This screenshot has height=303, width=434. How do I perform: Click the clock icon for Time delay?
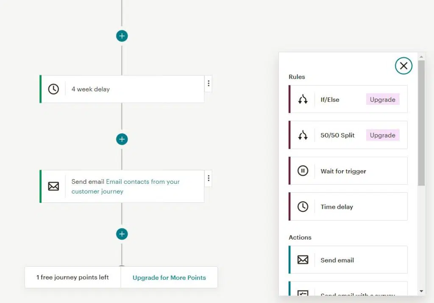303,207
